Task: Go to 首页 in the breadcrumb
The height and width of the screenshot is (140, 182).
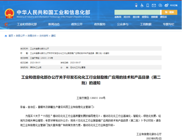Action: click(x=11, y=36)
